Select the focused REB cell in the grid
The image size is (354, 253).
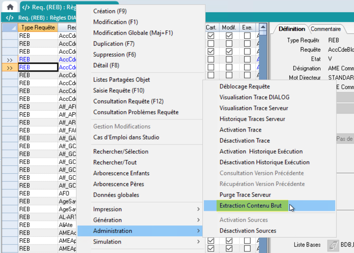click(x=38, y=67)
